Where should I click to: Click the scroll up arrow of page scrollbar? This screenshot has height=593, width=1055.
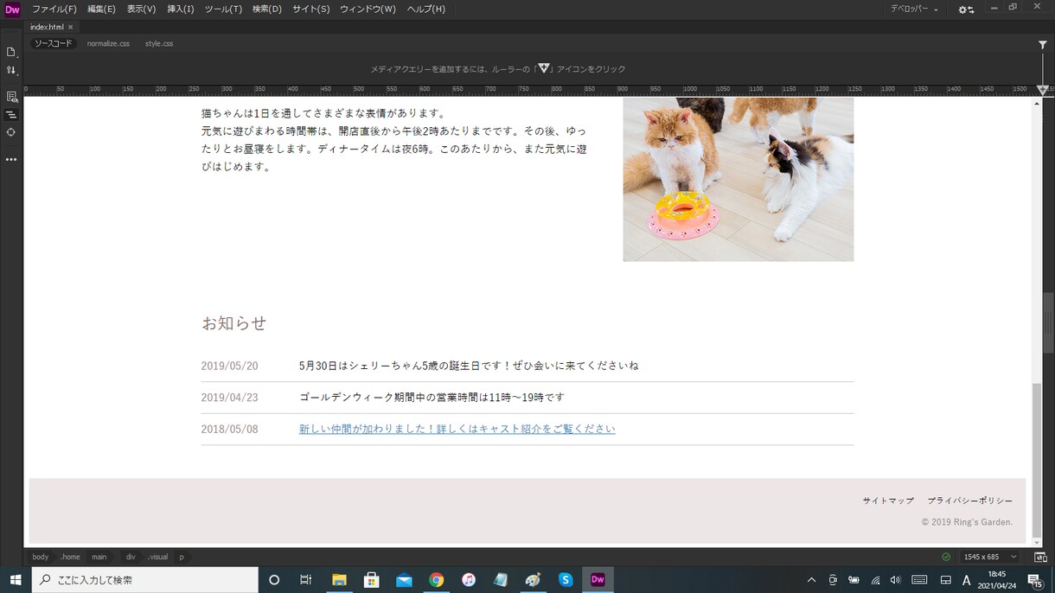point(1038,103)
